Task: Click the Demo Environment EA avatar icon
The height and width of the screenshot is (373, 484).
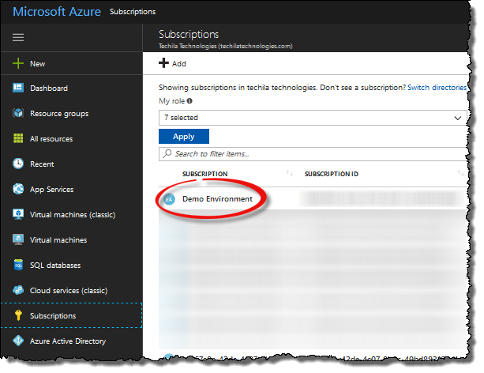Action: (x=169, y=199)
